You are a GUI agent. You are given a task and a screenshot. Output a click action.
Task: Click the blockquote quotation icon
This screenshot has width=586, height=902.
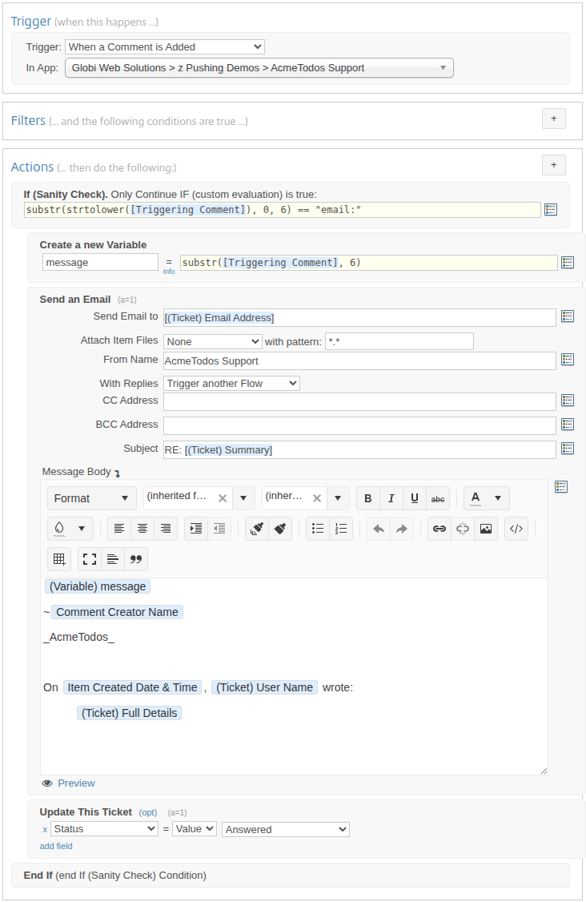click(x=136, y=559)
